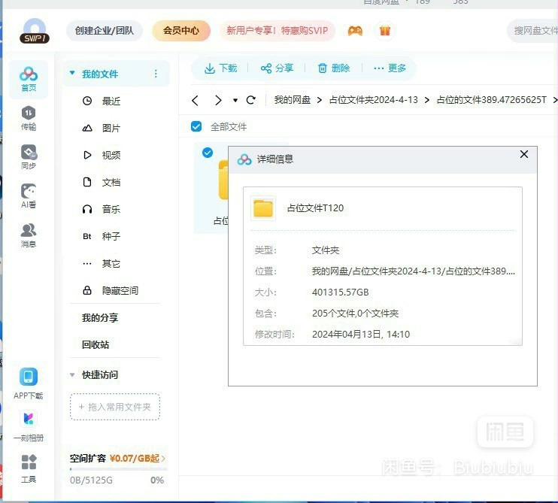Go back with the left arrow
This screenshot has width=558, height=503.
point(195,100)
